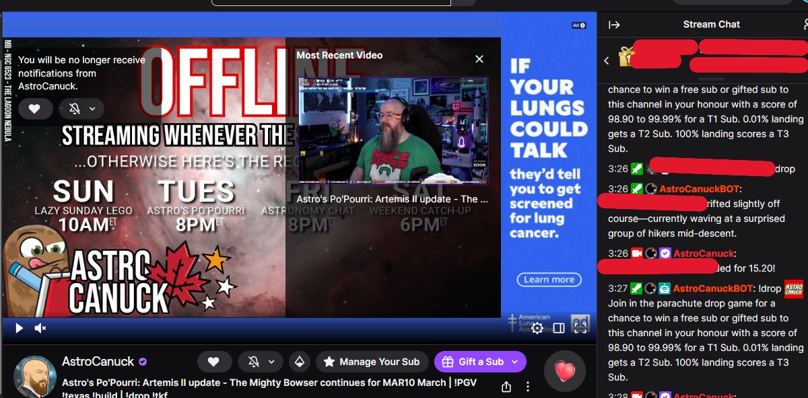Click the chat text 'group of hikers mid-descent.'

coord(673,233)
